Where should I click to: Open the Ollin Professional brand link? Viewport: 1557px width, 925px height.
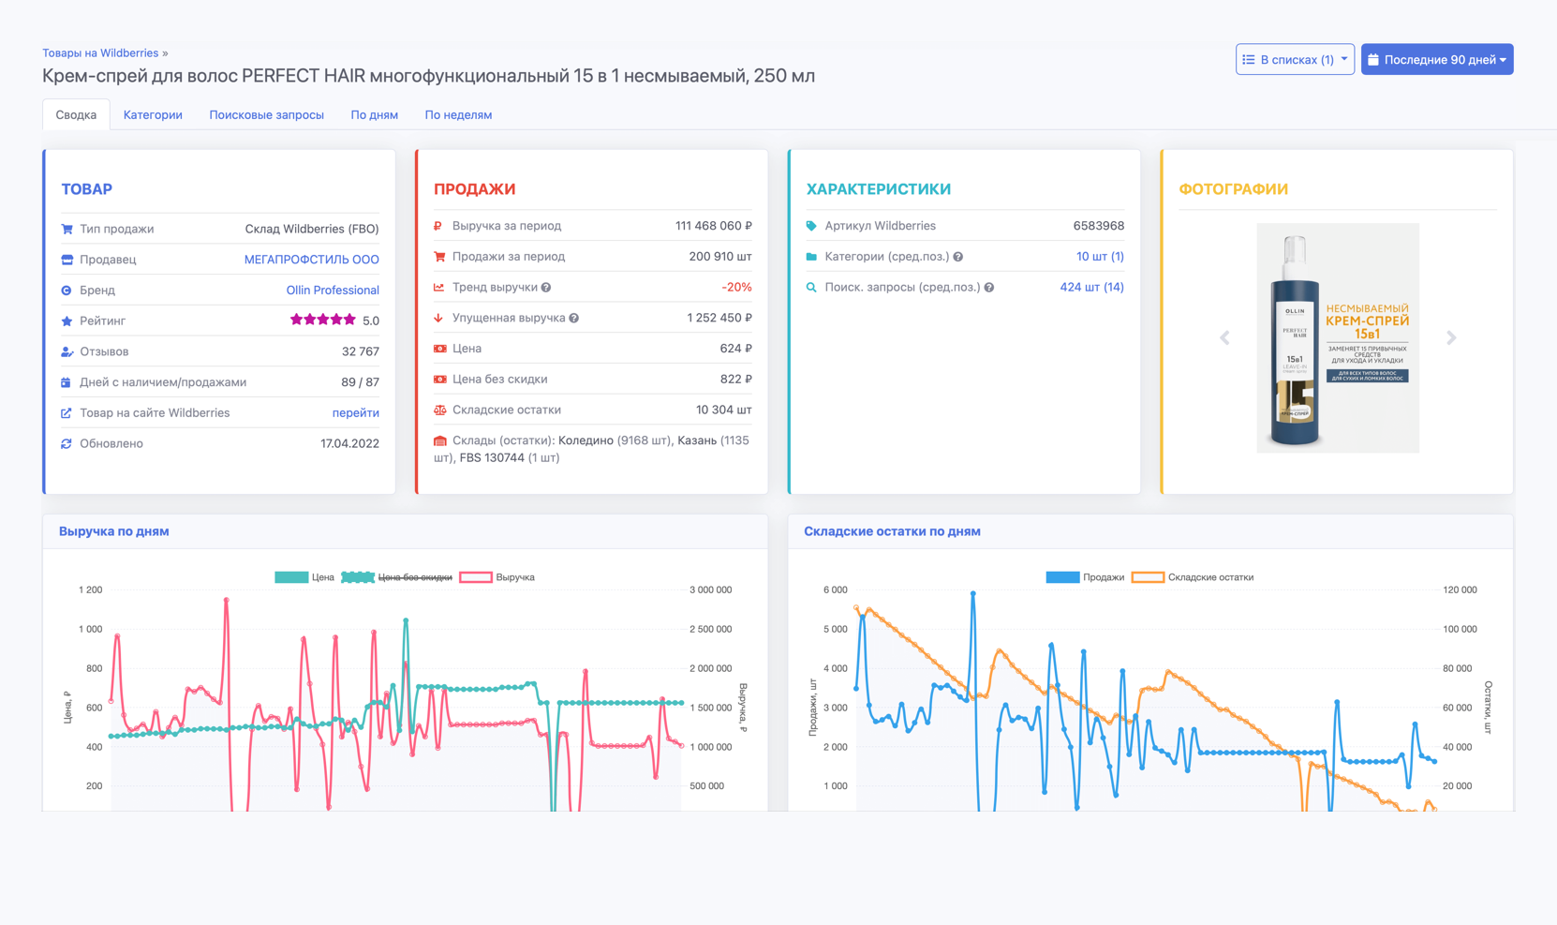pos(333,291)
